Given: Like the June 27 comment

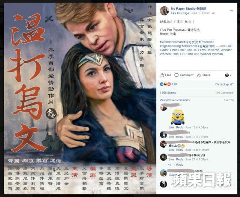Looking at the screenshot, I should pos(171,159).
